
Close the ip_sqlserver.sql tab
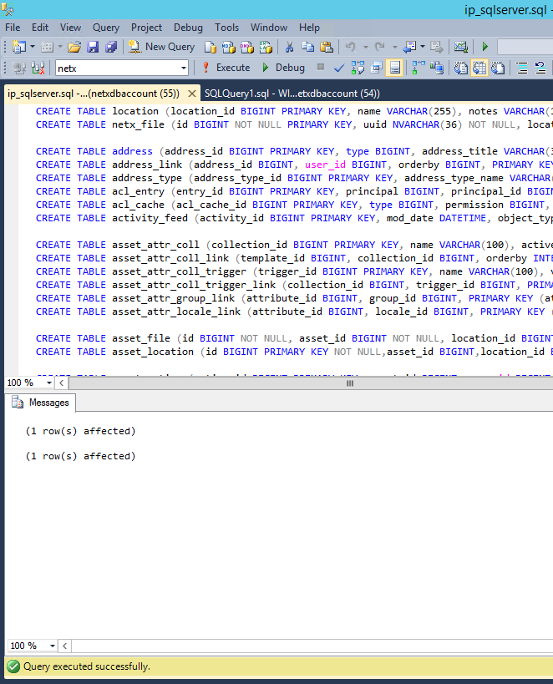(x=191, y=94)
